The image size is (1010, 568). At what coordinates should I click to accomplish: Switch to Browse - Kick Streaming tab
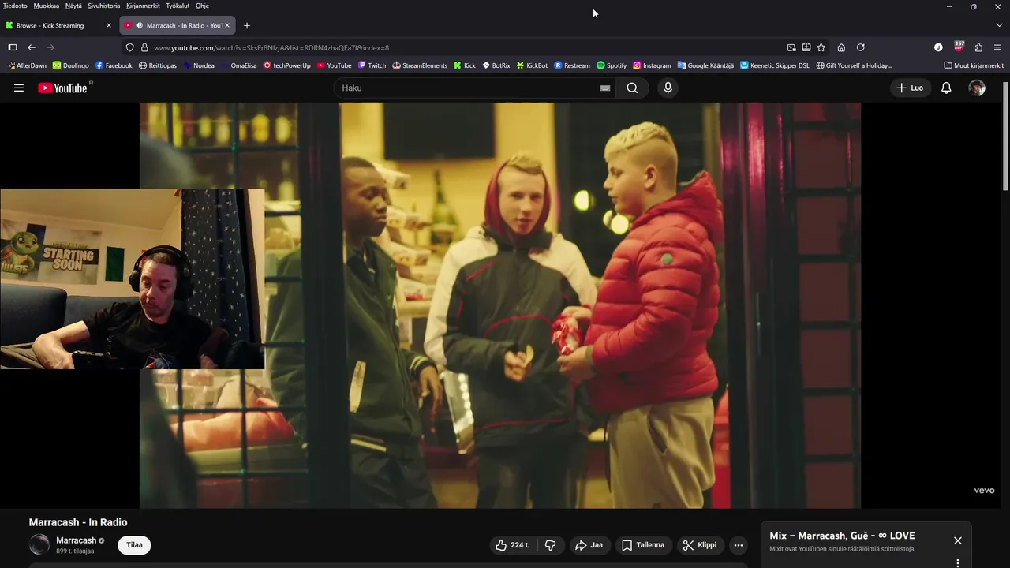point(59,25)
